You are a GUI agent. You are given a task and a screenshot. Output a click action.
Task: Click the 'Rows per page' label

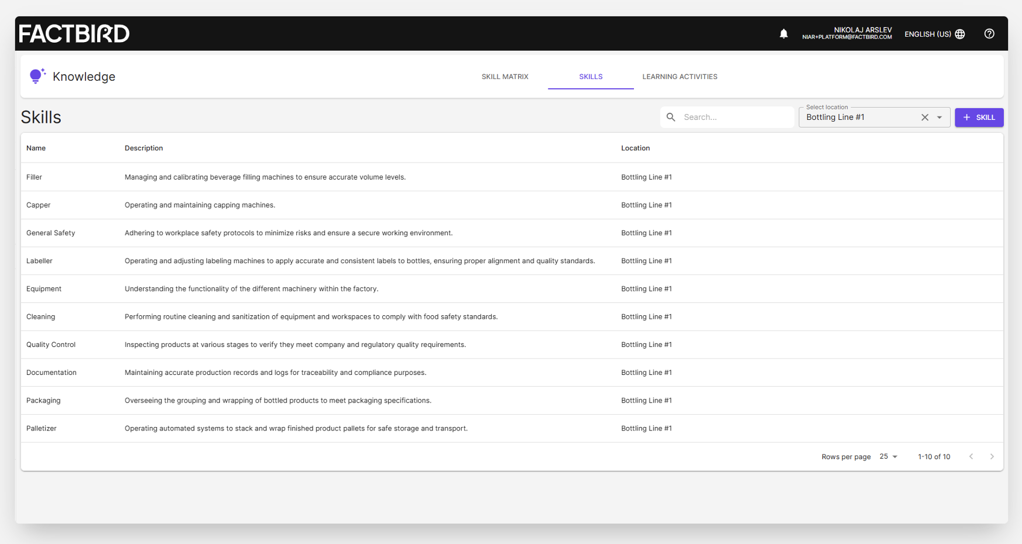(x=846, y=457)
